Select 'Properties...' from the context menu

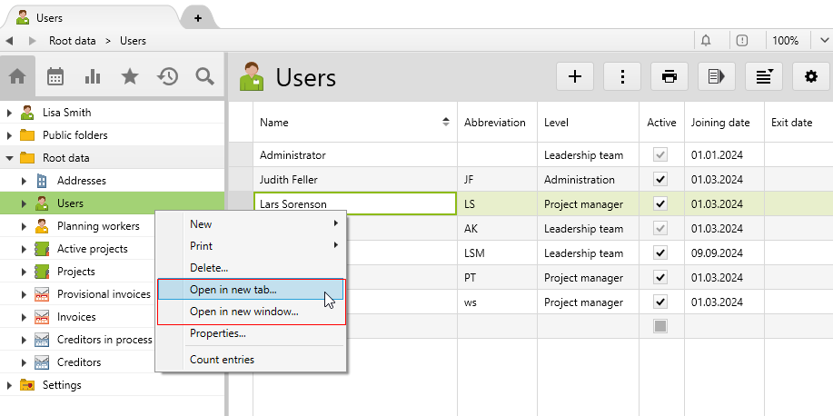coord(217,333)
